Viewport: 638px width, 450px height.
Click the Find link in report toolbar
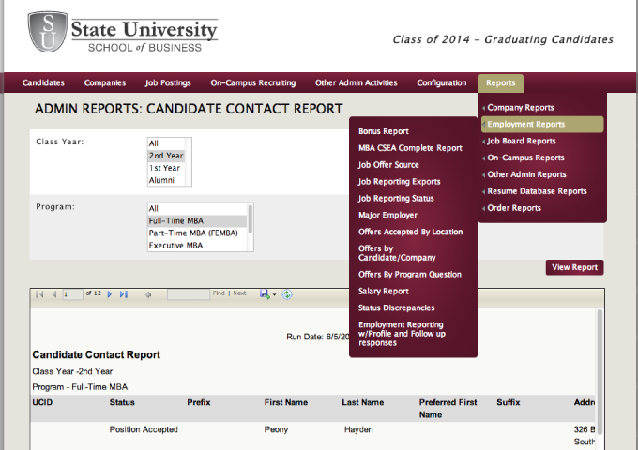click(x=219, y=293)
